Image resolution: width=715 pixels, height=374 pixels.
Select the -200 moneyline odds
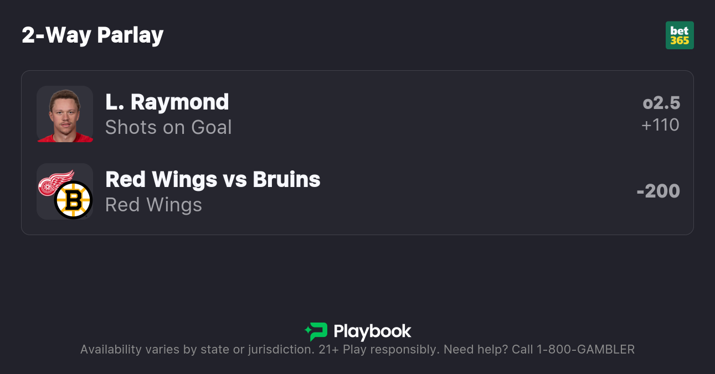click(x=658, y=191)
